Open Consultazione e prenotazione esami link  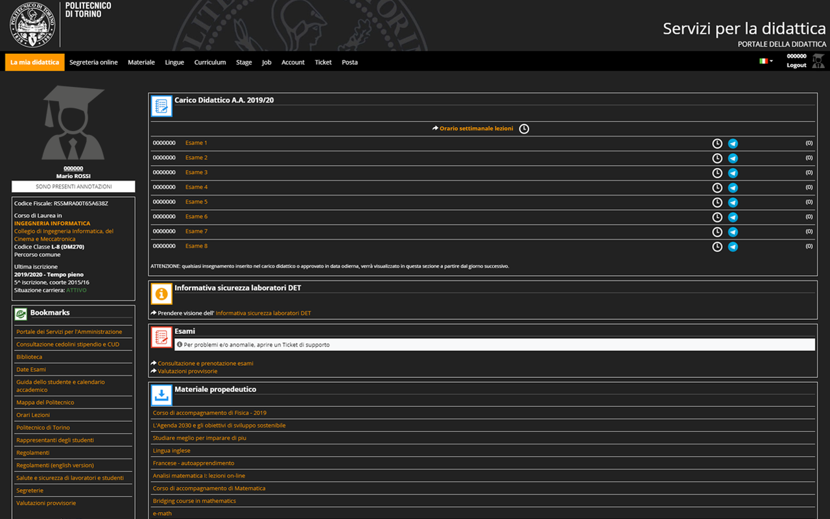click(206, 363)
